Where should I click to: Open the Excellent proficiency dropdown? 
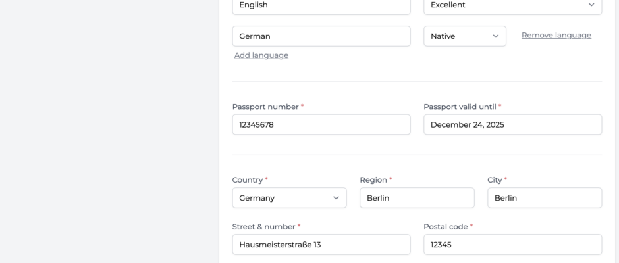(512, 5)
